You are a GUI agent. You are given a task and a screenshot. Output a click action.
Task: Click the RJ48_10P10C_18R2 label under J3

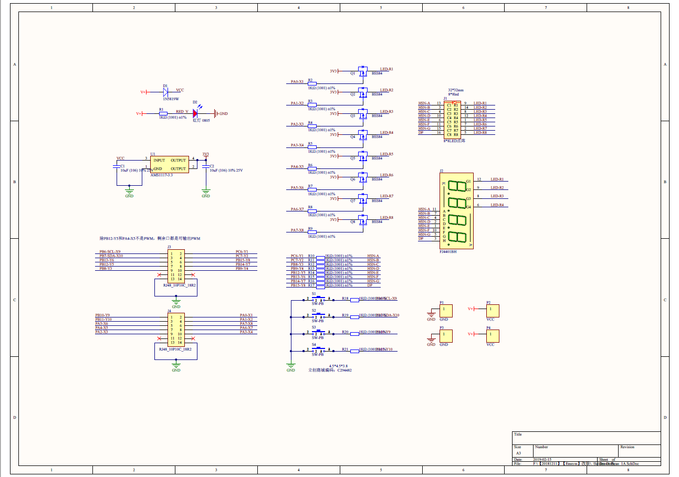pos(179,285)
